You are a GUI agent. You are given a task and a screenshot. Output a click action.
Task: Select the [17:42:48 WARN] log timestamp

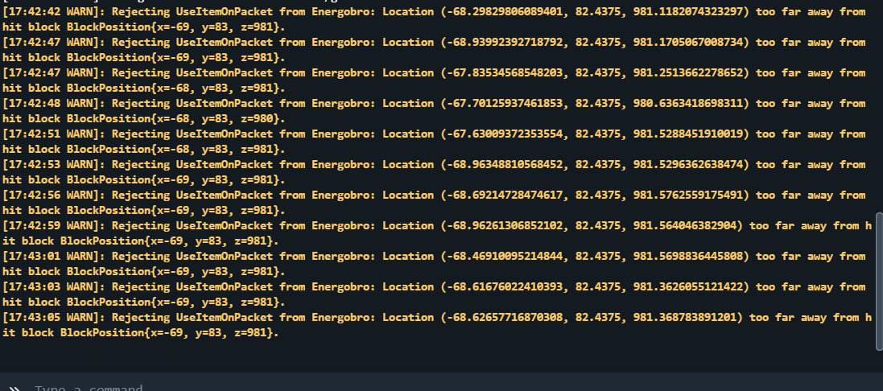pyautogui.click(x=53, y=104)
